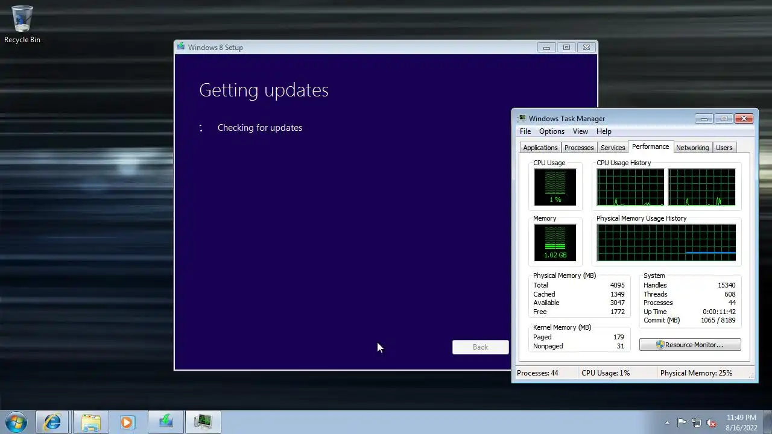Click the Nonpaged kernel memory value 31
Viewport: 772px width, 434px height.
click(621, 346)
